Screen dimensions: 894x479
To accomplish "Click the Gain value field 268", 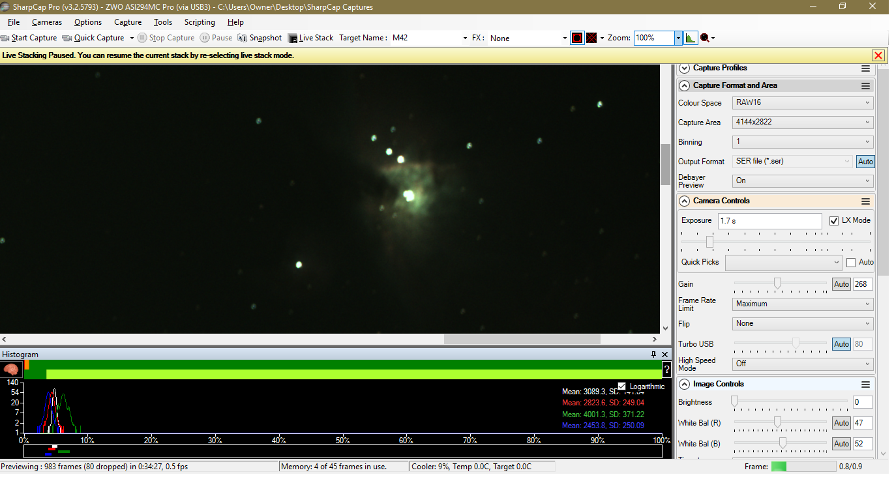I will coord(863,284).
